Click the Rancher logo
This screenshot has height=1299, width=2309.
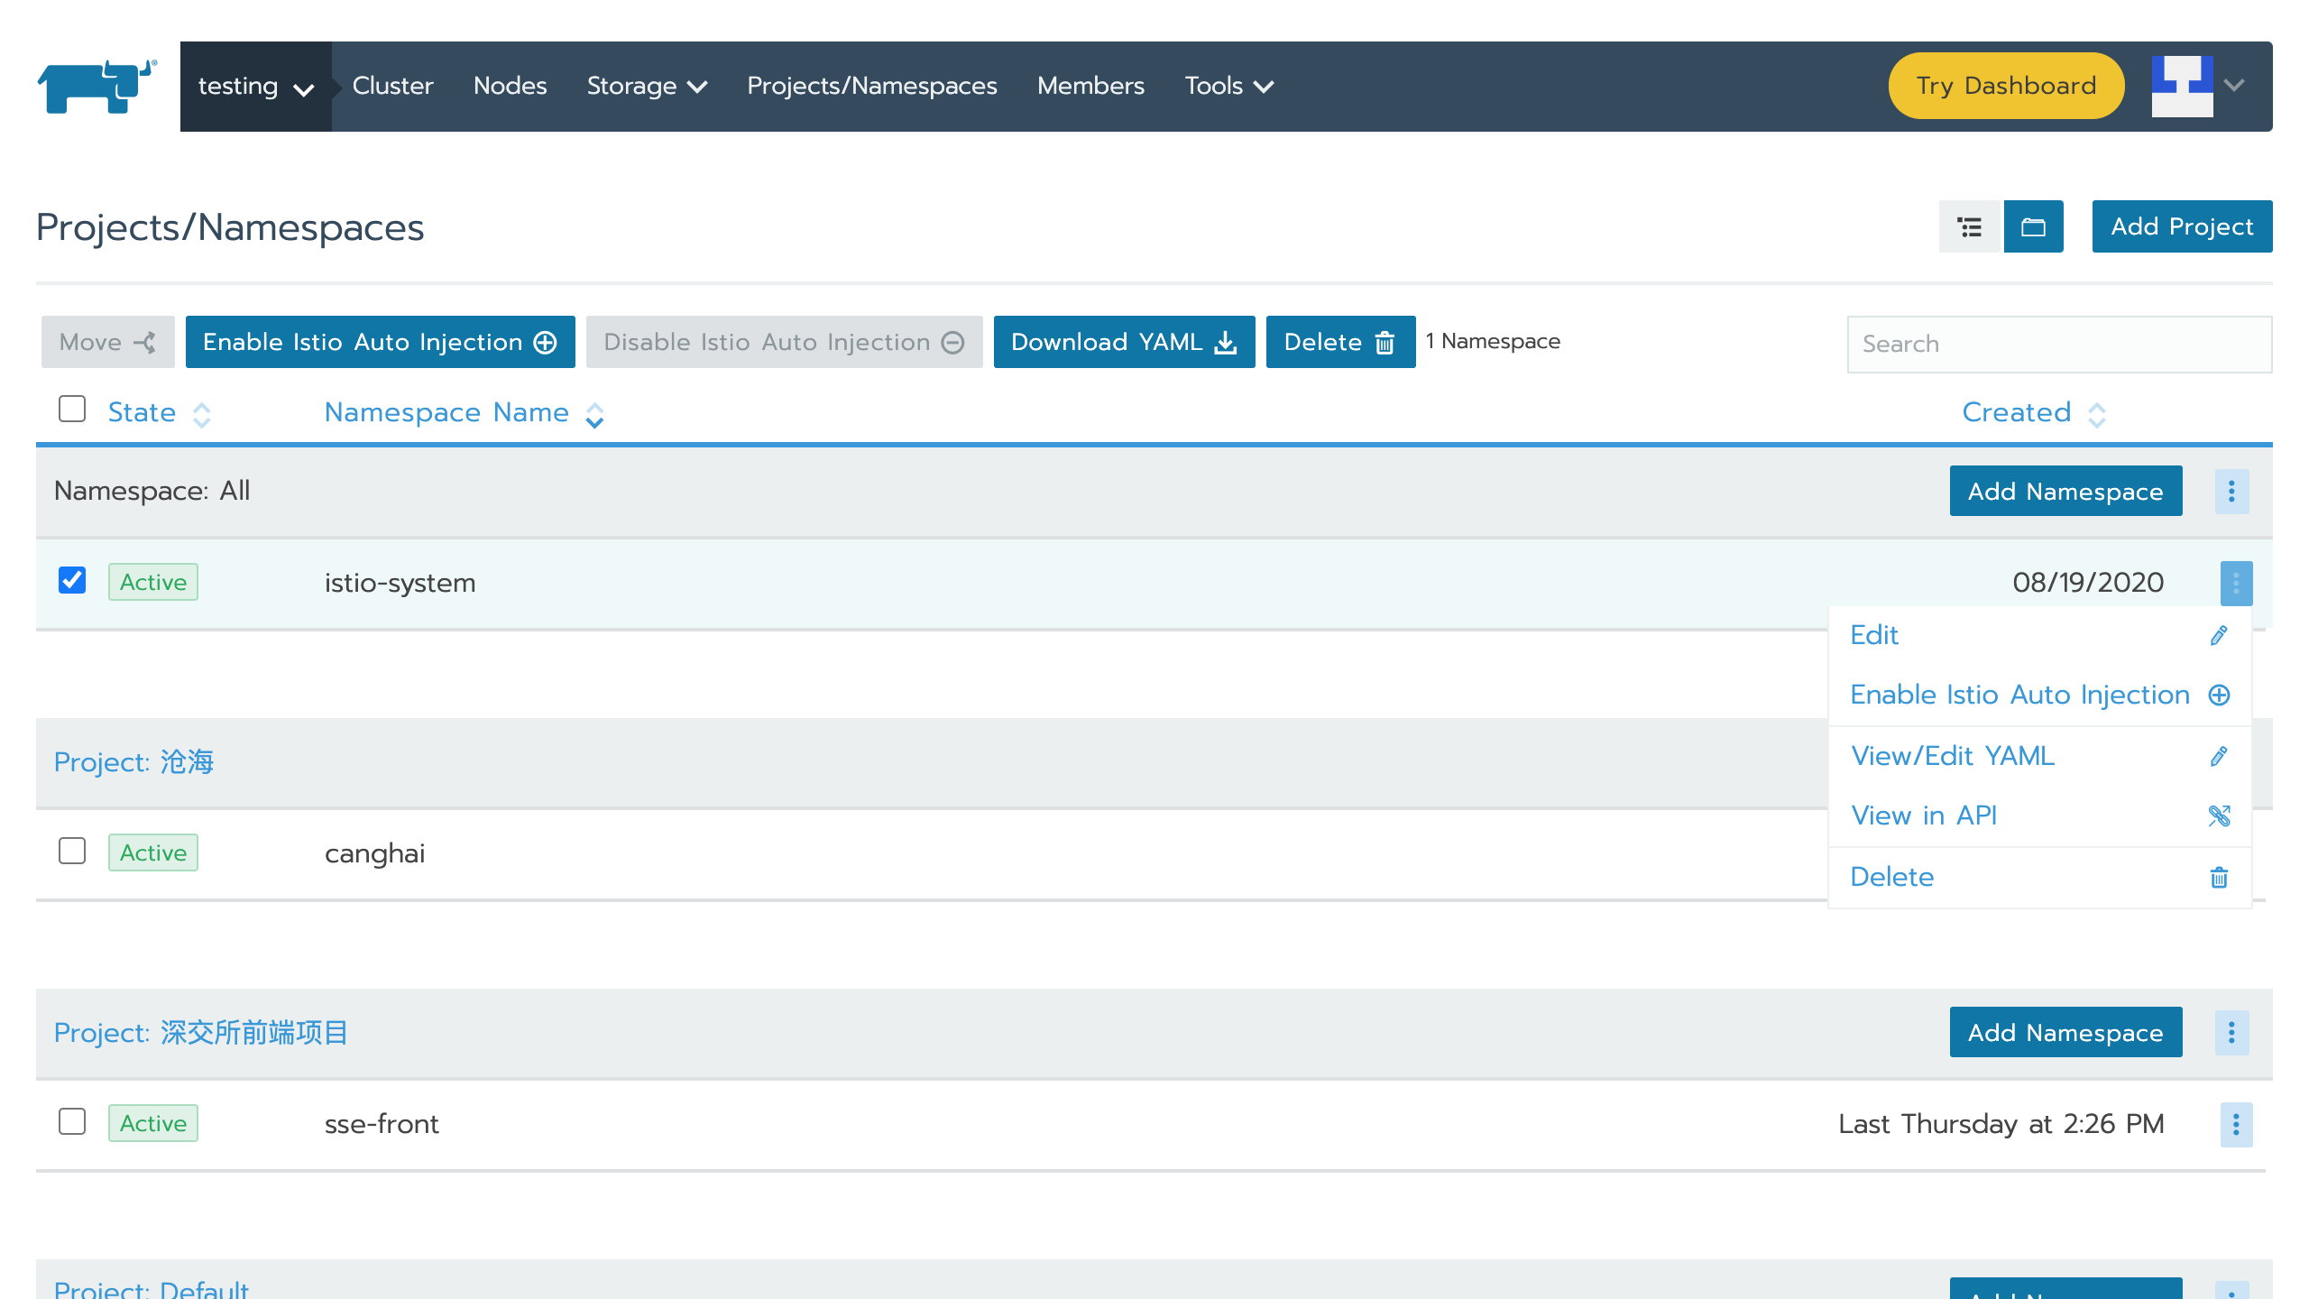tap(96, 86)
